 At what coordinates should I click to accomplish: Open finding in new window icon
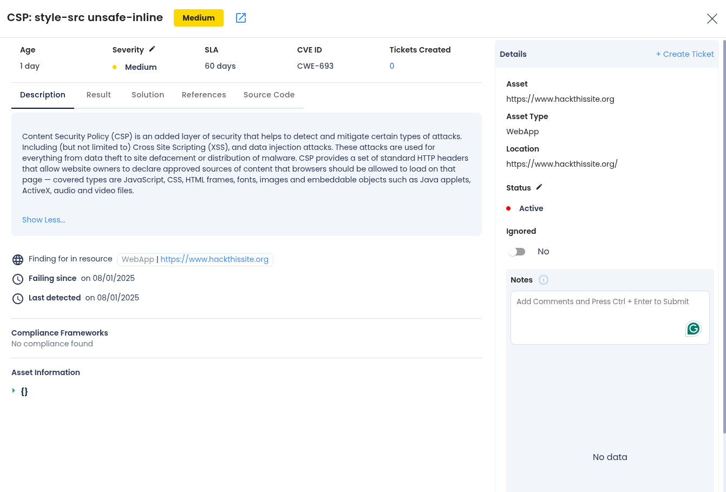[x=241, y=18]
